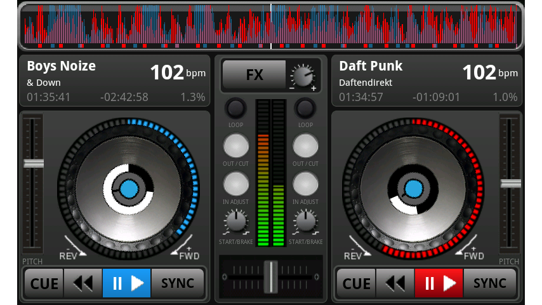Viewport: 542px width, 305px height.
Task: Click the crossfader right end marker
Action: (317, 277)
